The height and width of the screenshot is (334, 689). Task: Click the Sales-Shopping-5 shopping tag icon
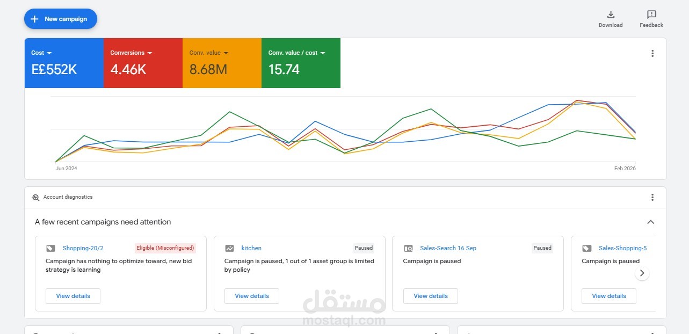pyautogui.click(x=587, y=248)
